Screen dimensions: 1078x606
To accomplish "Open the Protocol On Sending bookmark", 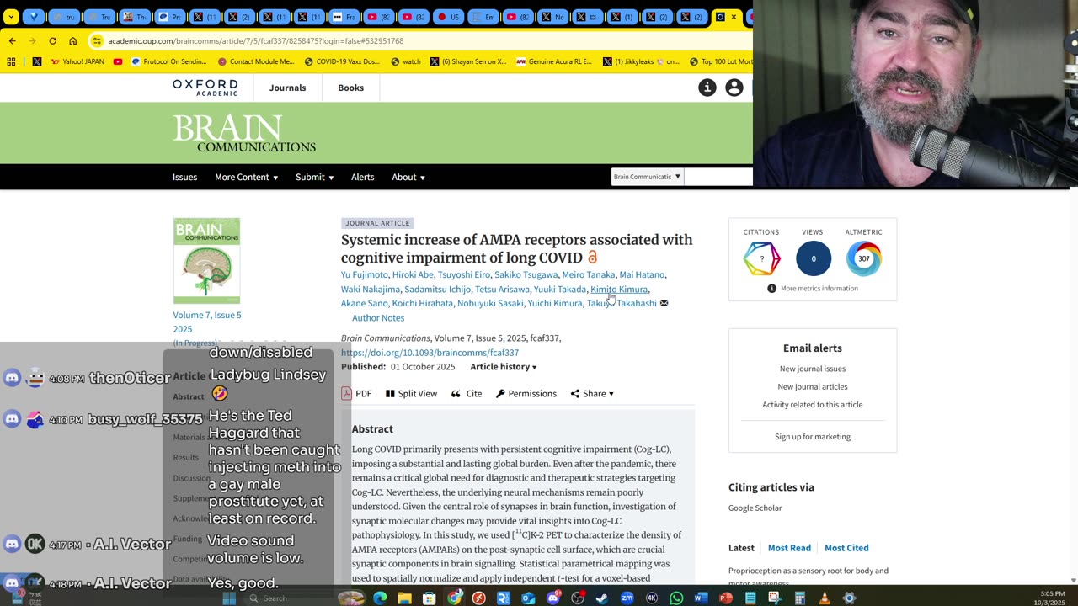I will (168, 61).
